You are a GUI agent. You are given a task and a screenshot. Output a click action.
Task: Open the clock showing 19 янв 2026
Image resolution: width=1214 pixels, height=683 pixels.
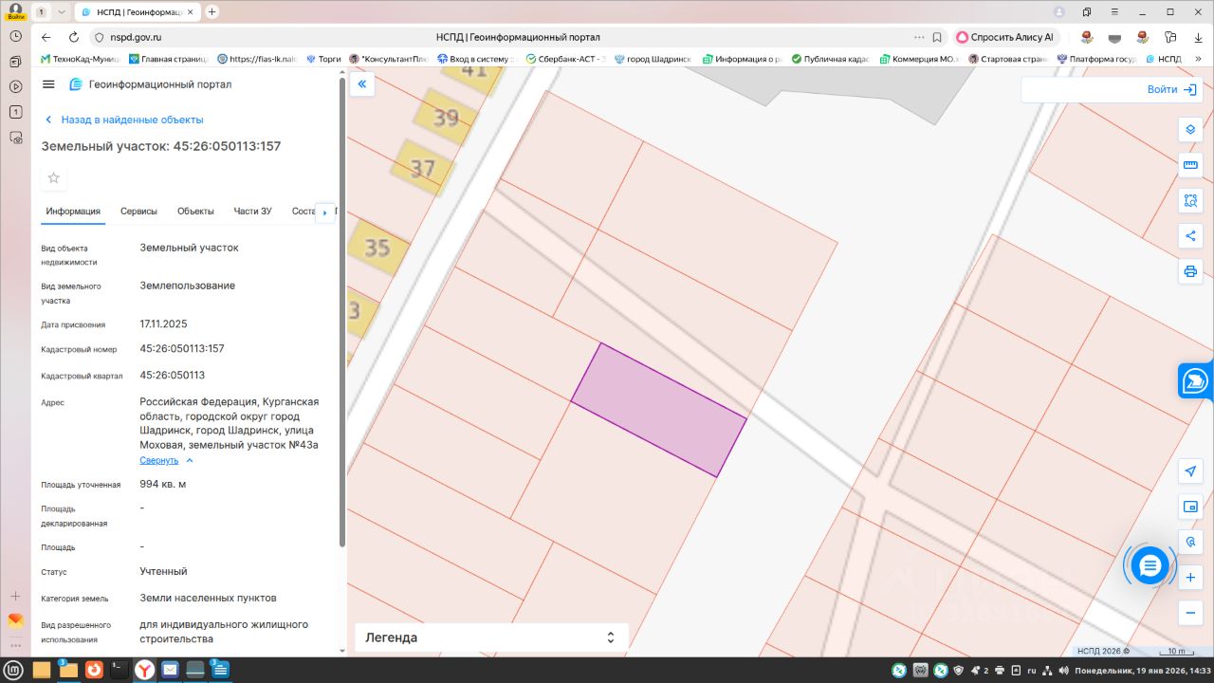[x=1141, y=671]
